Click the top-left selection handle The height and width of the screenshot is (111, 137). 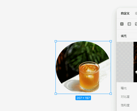[x=56, y=41]
